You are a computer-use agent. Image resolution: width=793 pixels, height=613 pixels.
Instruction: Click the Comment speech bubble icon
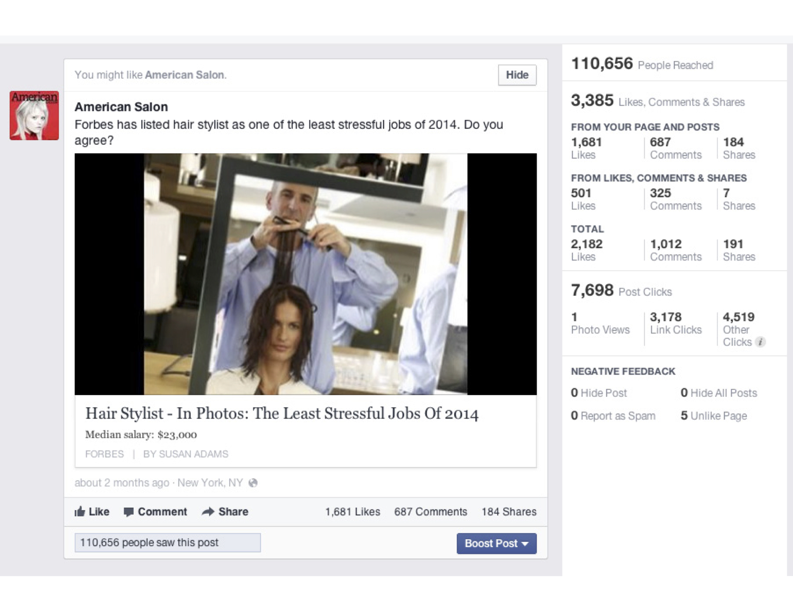click(128, 512)
